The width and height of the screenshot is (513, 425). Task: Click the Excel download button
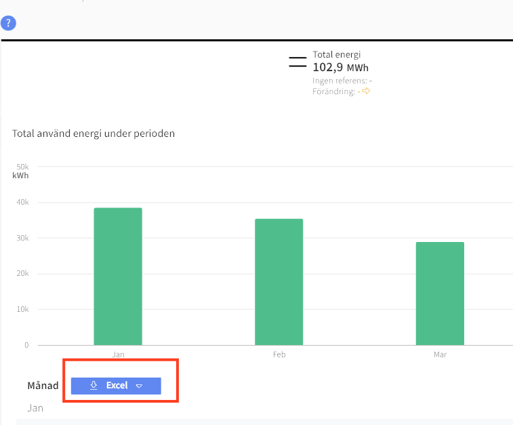[116, 386]
